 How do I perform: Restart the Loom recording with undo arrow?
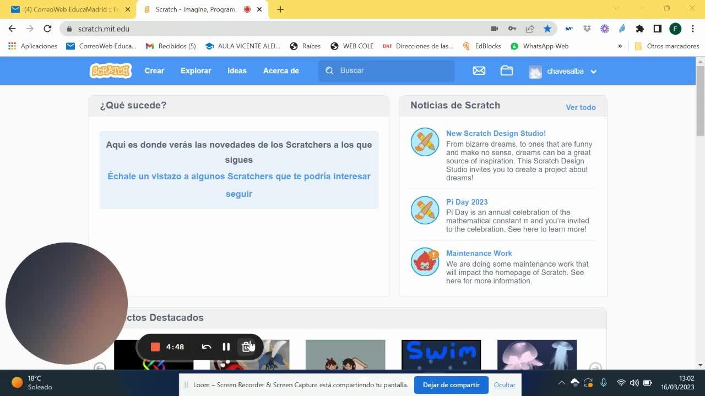[207, 346]
